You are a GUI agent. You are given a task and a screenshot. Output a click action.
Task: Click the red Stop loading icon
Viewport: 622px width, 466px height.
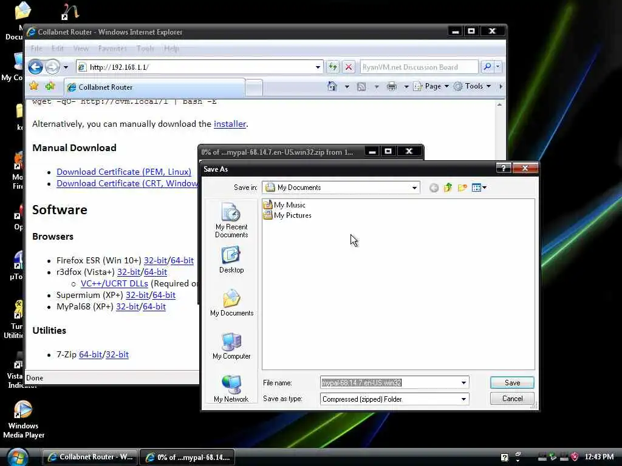pos(349,67)
